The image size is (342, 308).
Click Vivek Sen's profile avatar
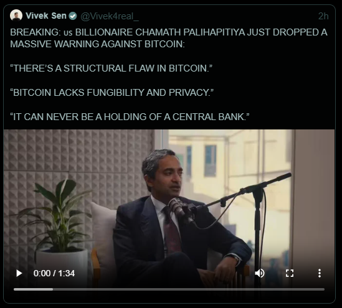(x=16, y=16)
